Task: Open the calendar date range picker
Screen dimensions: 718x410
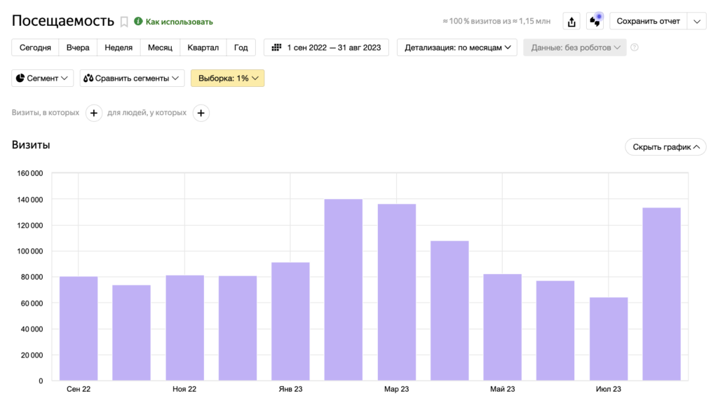Action: (x=327, y=48)
